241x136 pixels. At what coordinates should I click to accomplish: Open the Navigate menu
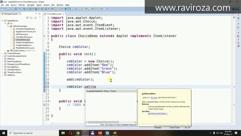point(31,5)
